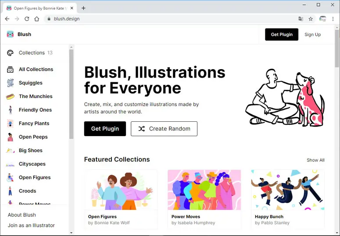This screenshot has width=340, height=236.
Task: Open the Open Peeps collection icon
Action: (x=10, y=137)
